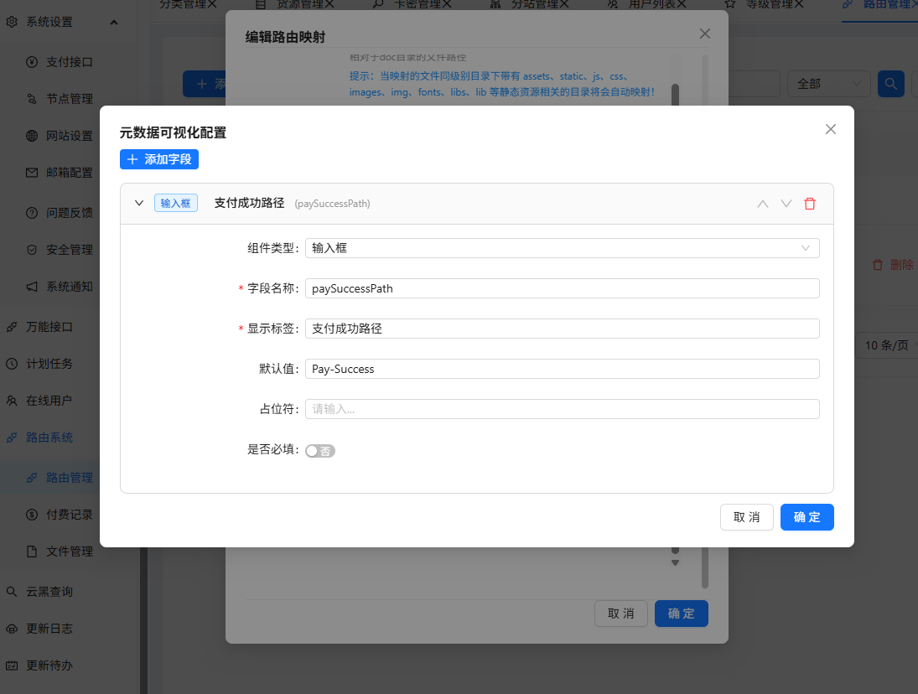The image size is (918, 694).
Task: Collapse the 支付成功路径 field panel
Action: pyautogui.click(x=139, y=204)
